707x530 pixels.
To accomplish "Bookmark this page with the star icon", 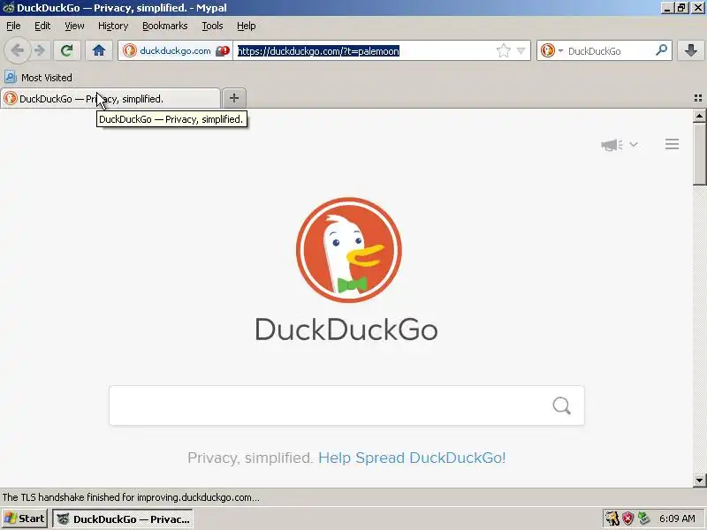I will [x=504, y=51].
